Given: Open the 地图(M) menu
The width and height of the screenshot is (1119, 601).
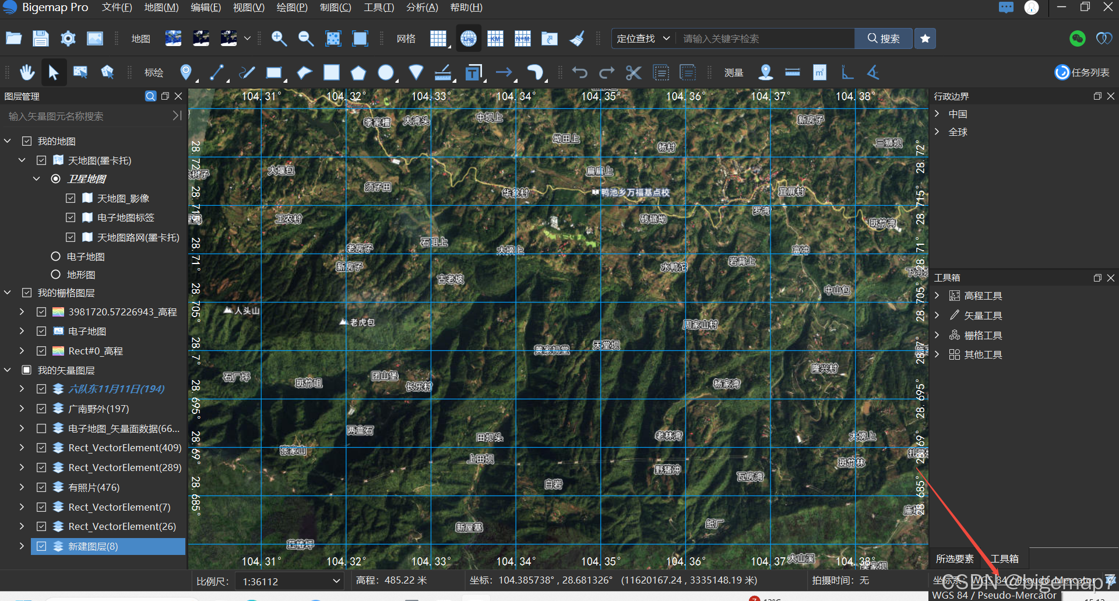Looking at the screenshot, I should pos(161,8).
